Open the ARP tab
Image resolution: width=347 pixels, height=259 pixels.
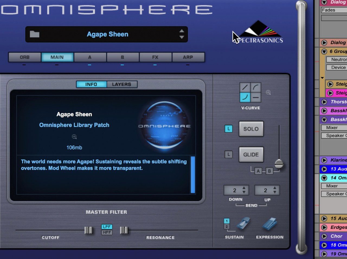point(188,57)
